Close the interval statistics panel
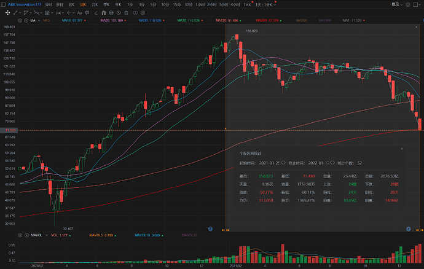This screenshot has height=269, width=424. coord(402,149)
